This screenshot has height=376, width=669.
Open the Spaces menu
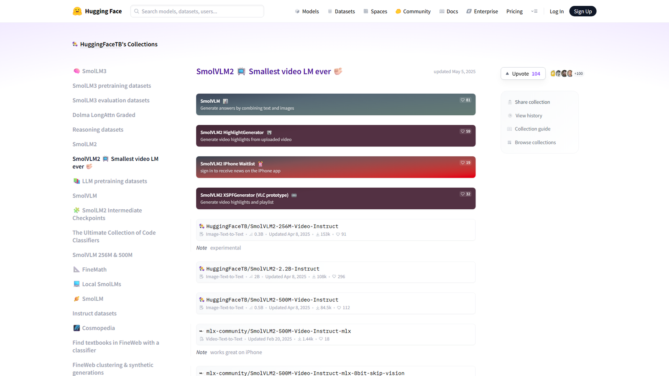coord(378,11)
